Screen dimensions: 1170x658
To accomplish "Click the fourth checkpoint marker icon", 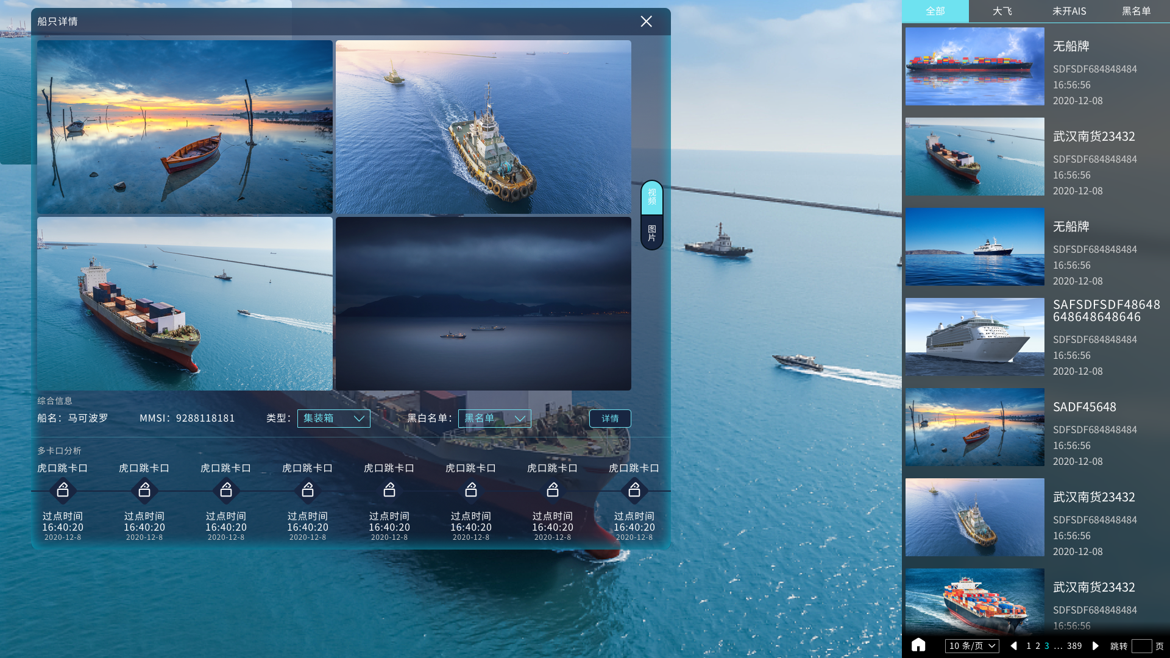I will [308, 490].
